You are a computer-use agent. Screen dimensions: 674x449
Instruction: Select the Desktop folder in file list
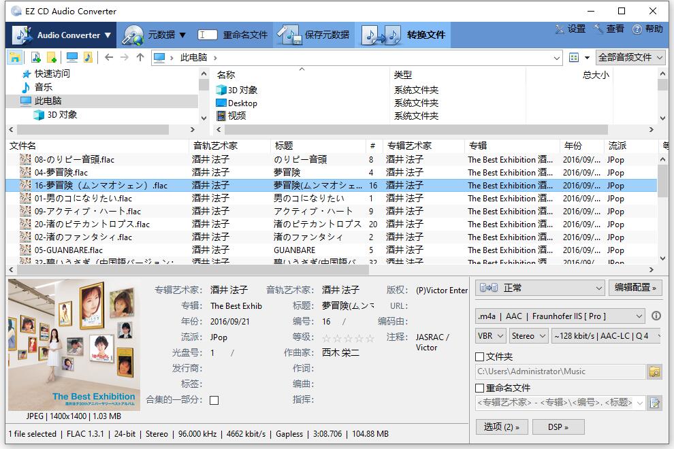(x=242, y=103)
